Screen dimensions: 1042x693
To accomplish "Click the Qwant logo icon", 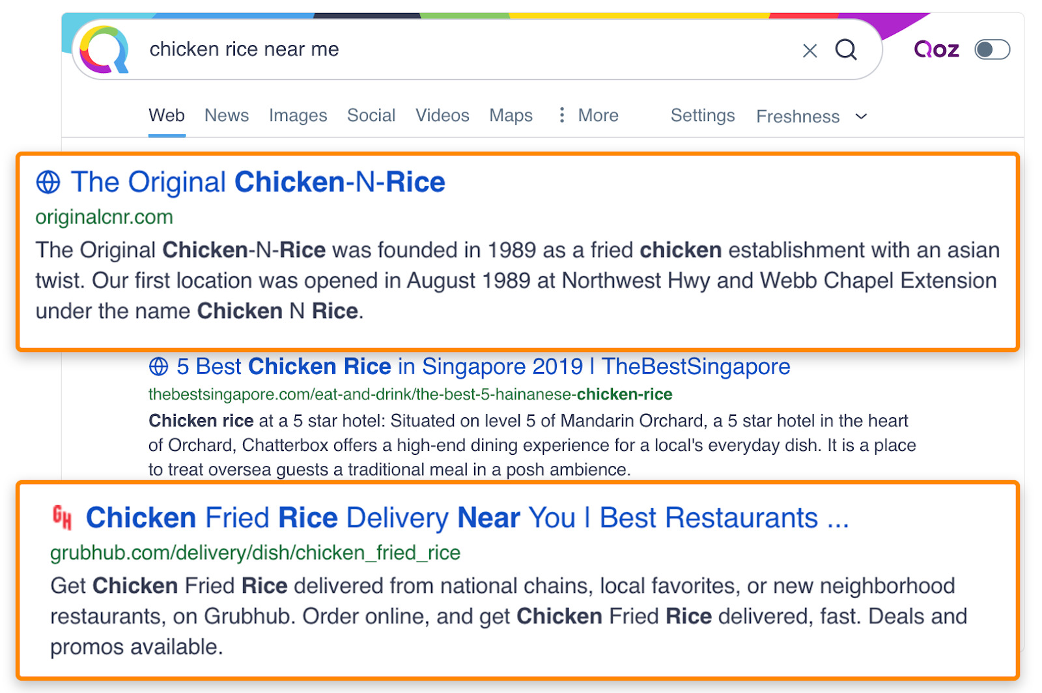I will (x=104, y=49).
